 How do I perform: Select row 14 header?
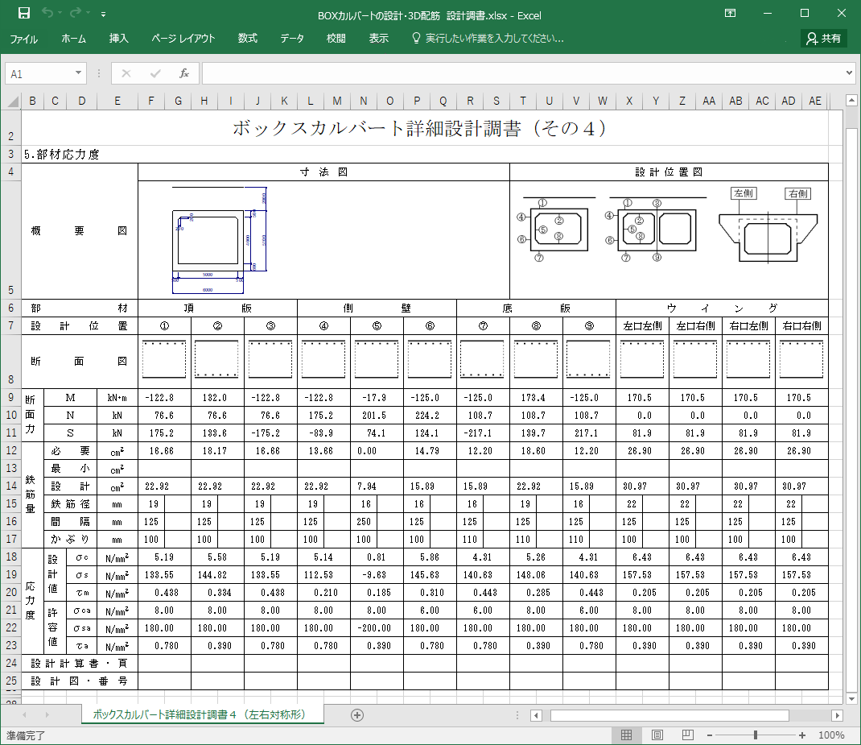pyautogui.click(x=11, y=486)
